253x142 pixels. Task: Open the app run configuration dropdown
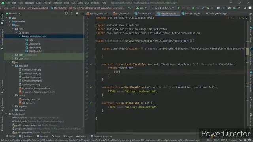tap(142, 8)
